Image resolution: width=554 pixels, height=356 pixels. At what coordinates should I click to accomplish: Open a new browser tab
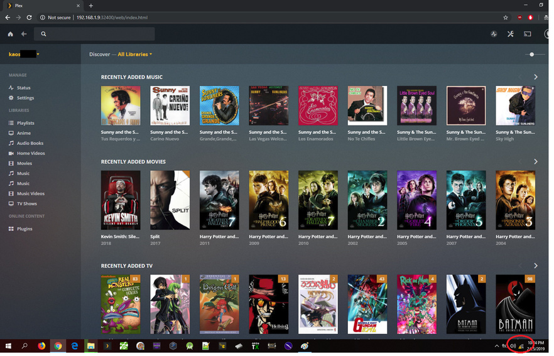pos(91,6)
